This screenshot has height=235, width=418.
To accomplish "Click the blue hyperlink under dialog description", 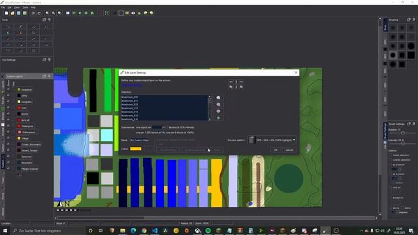I will (132, 85).
